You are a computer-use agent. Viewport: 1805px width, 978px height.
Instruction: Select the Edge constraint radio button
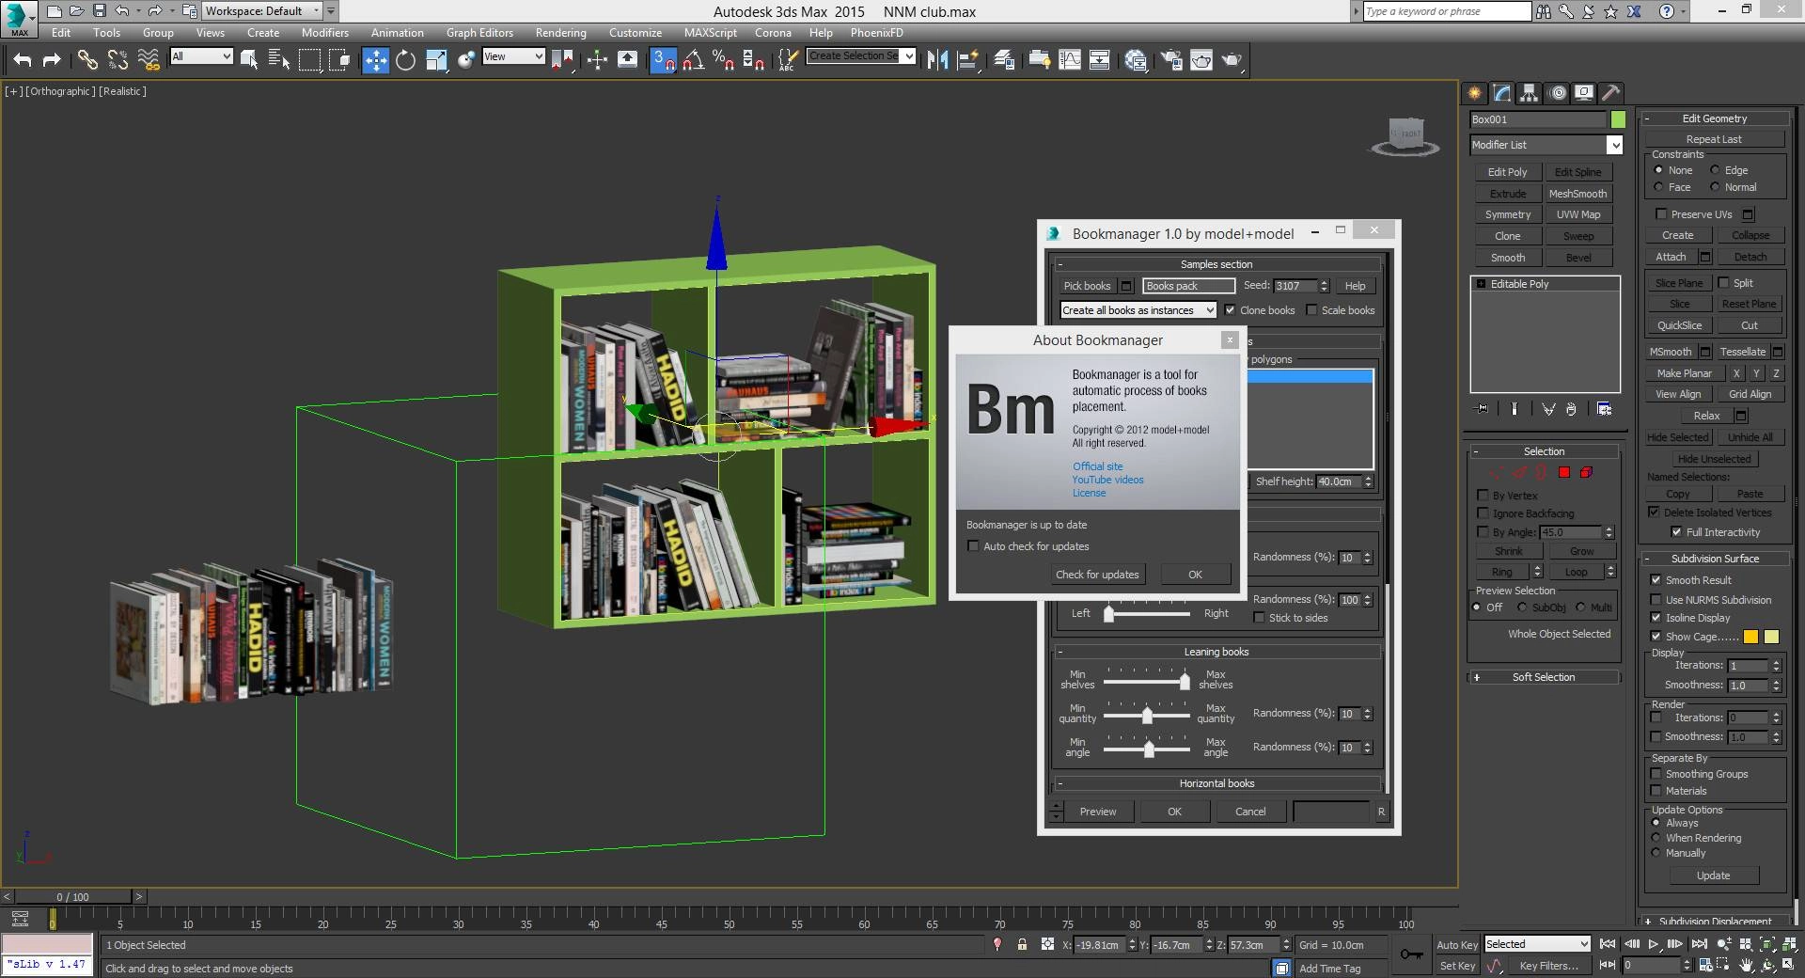(1715, 170)
